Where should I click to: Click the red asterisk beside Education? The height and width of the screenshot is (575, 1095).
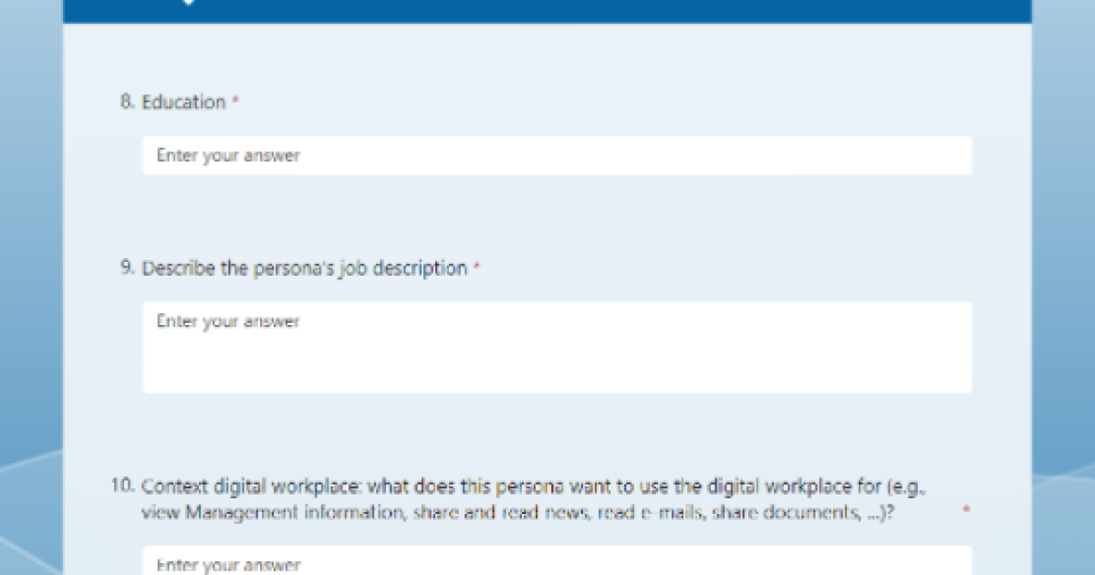tap(235, 103)
